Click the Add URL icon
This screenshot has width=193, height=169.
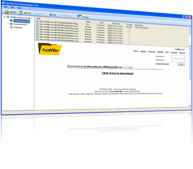(x=21, y=12)
